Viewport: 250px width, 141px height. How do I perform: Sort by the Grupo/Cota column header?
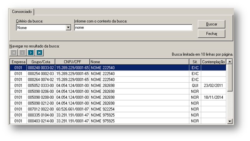[x=41, y=62]
